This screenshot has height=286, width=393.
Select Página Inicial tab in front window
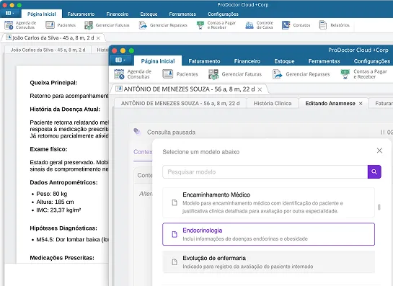158,61
